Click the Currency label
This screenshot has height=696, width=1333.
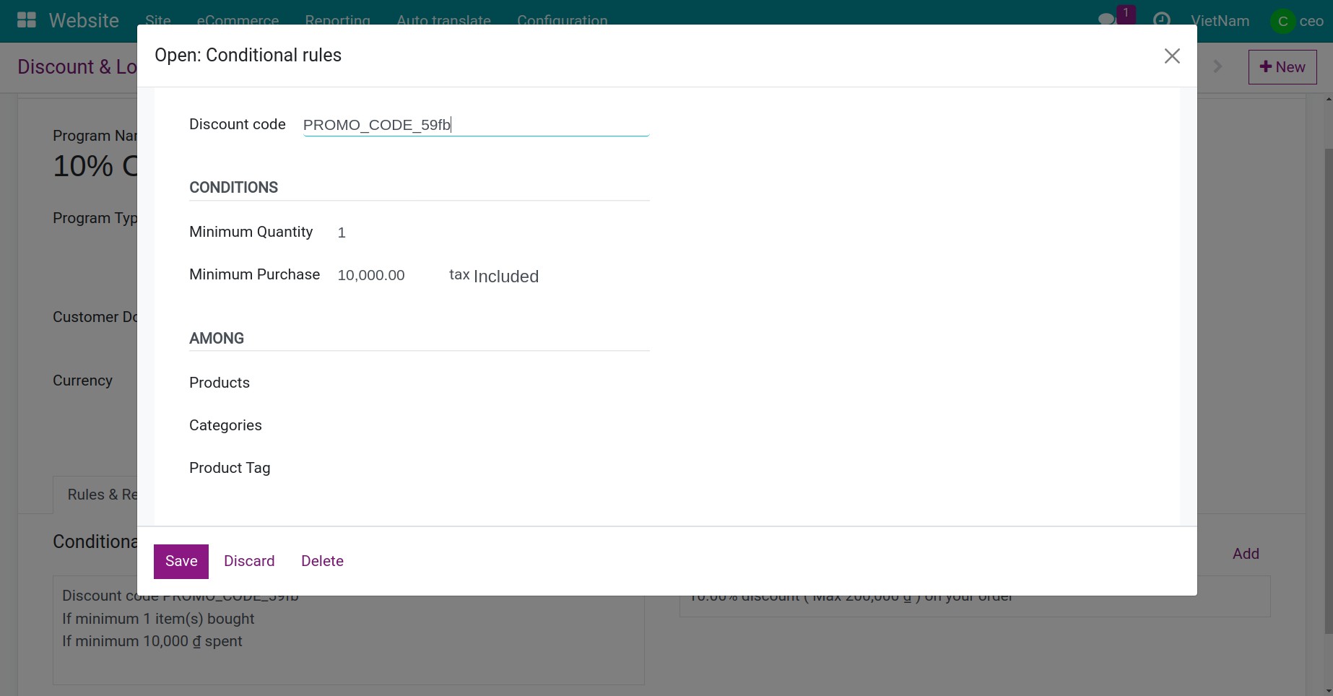pos(82,380)
